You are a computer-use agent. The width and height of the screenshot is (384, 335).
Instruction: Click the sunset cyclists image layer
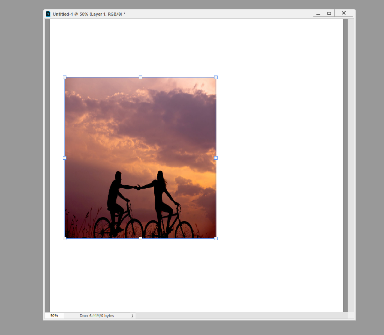click(x=140, y=158)
